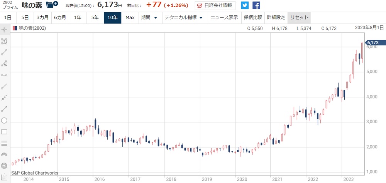The height and width of the screenshot is (183, 386).
Task: Switch to 6カ月 range
Action: tap(60, 18)
